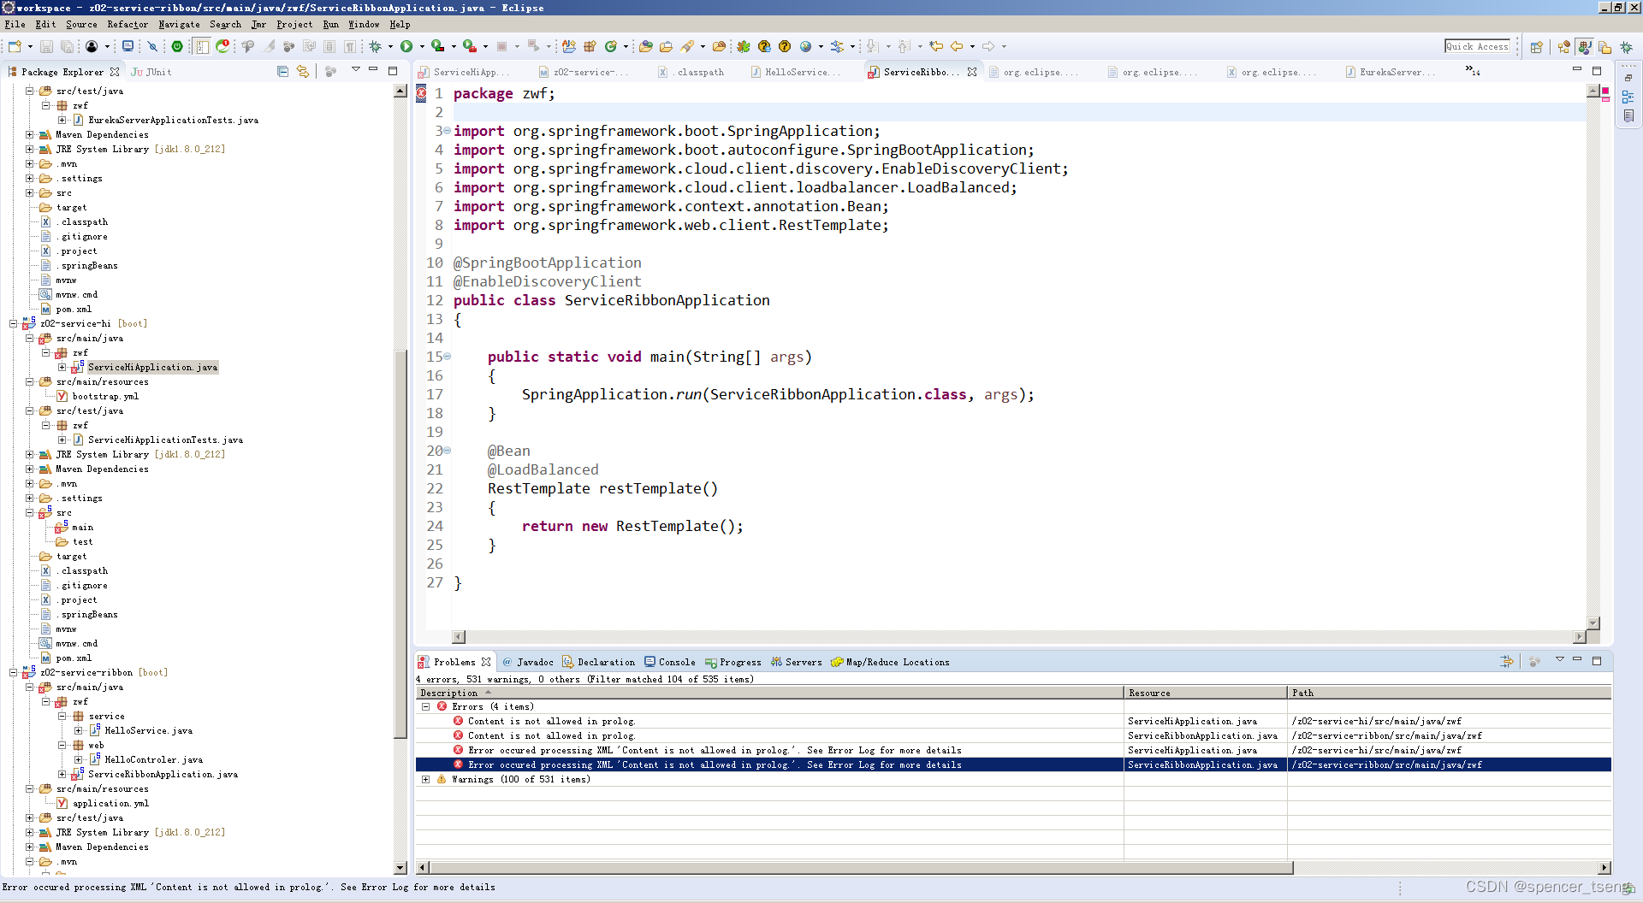Collapse the z02-service-hi project node

coord(13,323)
